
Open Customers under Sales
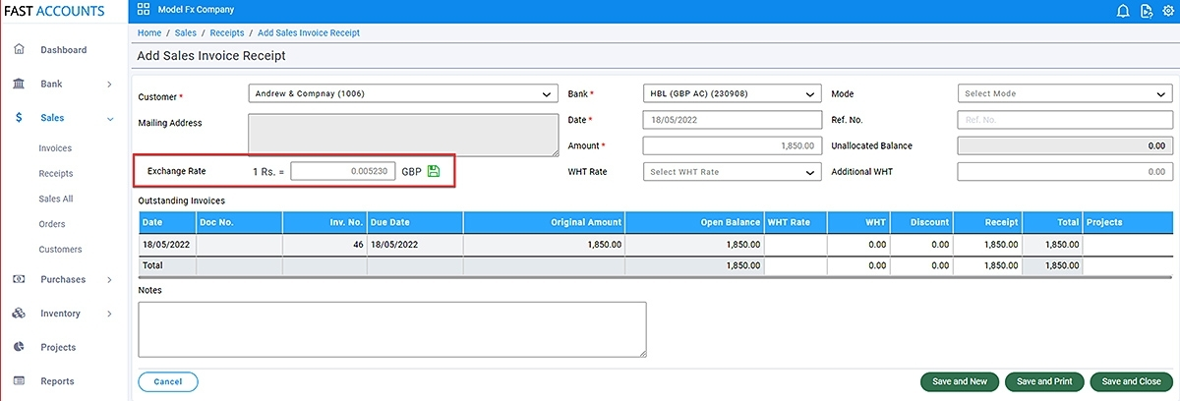pyautogui.click(x=61, y=250)
